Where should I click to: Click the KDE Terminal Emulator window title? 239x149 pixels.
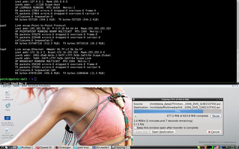(x=27, y=86)
